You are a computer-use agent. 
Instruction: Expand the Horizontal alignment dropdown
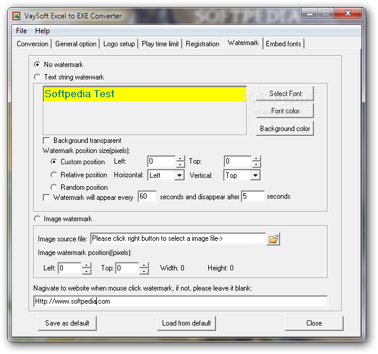179,175
